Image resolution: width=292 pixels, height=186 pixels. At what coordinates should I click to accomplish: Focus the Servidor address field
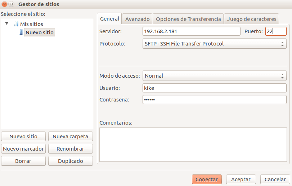coord(191,31)
